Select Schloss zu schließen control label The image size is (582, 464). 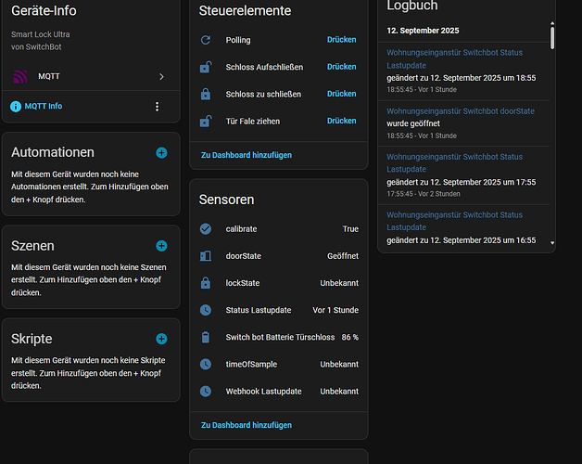(x=263, y=94)
